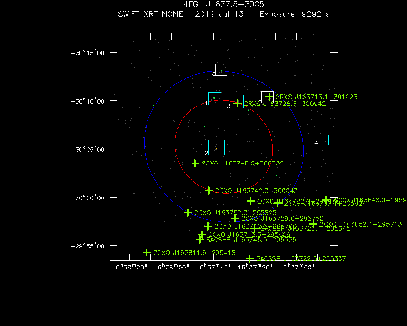Click the cross marker beside 2CXO J163652.1+295713
Screen dimensions: 407x326
click(313, 224)
